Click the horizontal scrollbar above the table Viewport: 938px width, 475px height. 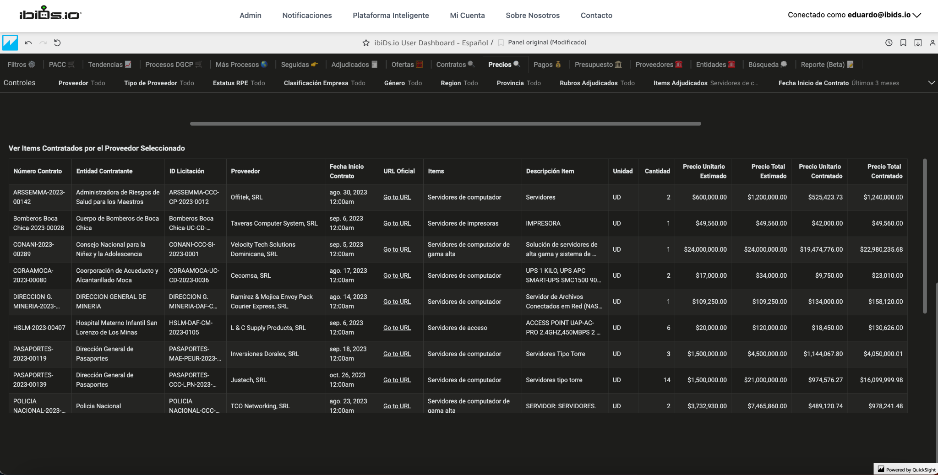[x=445, y=124]
